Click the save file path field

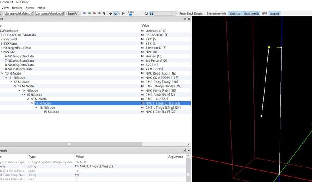50,14
